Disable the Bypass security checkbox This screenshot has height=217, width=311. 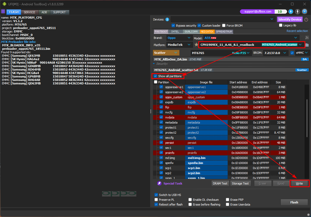[173, 26]
